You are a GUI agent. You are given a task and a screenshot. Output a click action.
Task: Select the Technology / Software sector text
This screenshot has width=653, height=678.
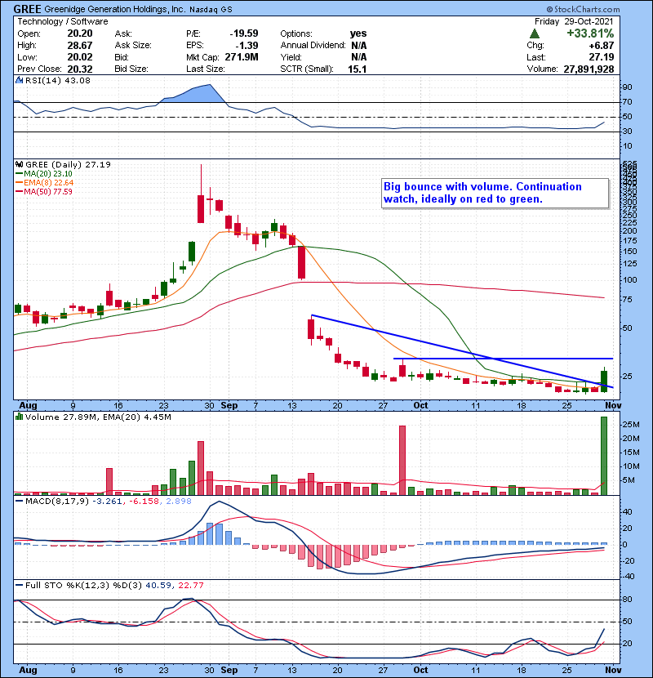[x=63, y=21]
